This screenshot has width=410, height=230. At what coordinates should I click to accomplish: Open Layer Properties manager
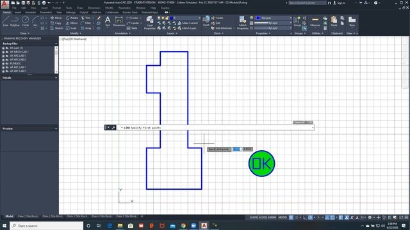pos(150,22)
